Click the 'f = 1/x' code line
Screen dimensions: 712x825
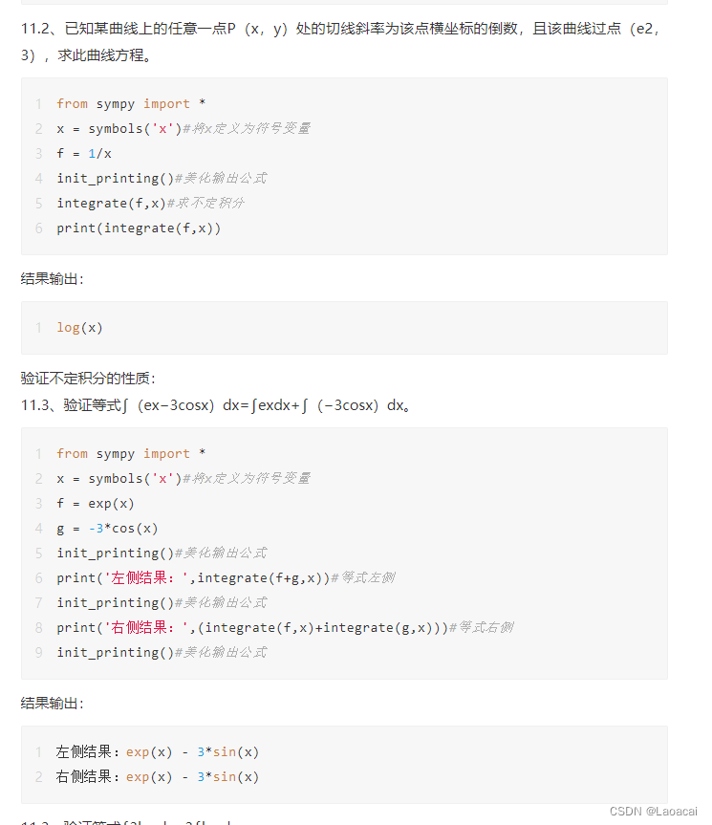tap(84, 154)
